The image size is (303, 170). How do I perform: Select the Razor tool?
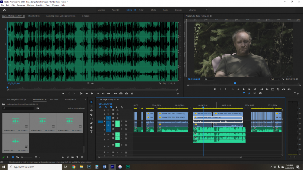coord(92,114)
